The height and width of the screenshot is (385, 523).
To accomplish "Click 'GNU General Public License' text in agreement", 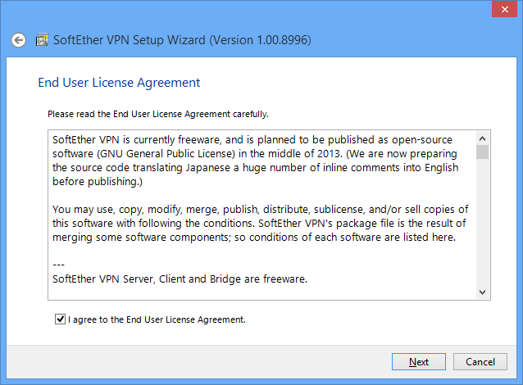I will click(166, 154).
